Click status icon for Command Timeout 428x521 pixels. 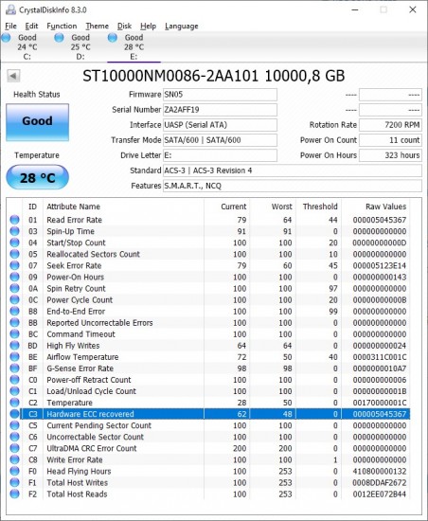coord(14,334)
